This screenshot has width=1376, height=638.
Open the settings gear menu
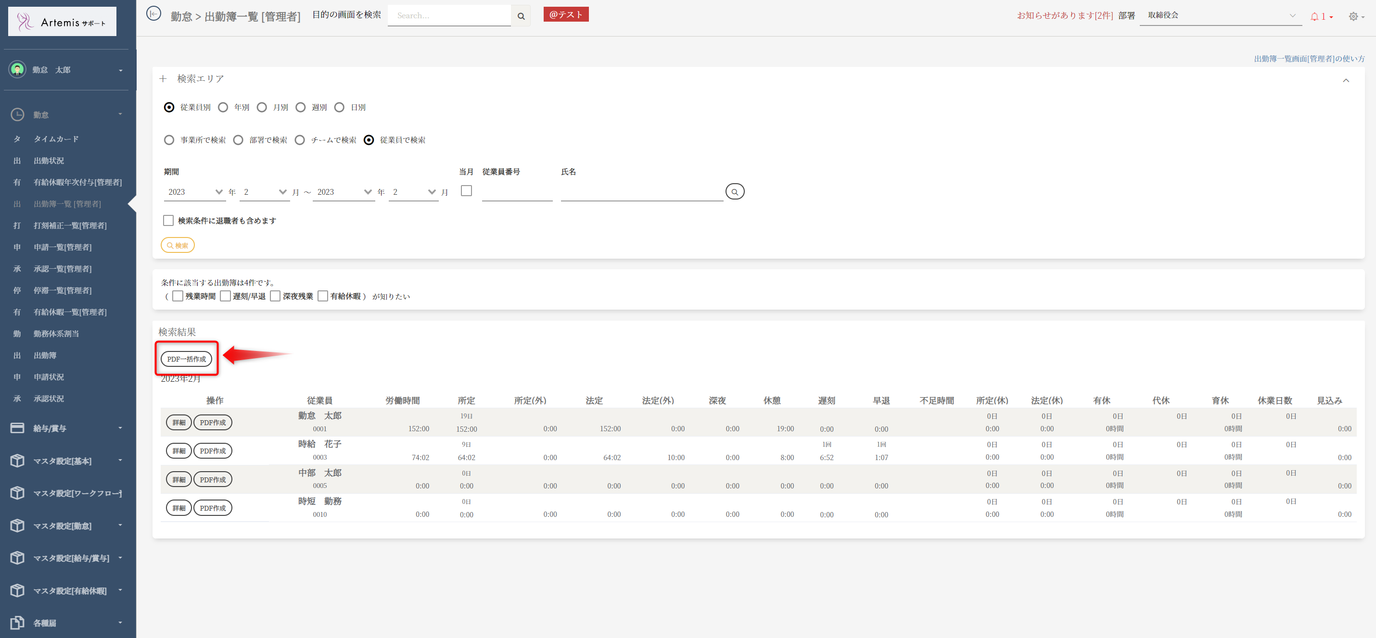pos(1353,16)
